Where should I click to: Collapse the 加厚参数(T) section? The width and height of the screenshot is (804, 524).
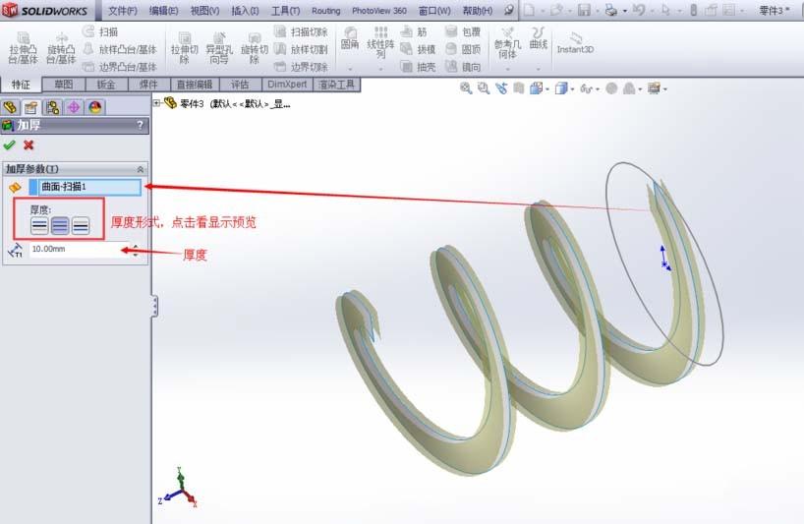pos(140,169)
